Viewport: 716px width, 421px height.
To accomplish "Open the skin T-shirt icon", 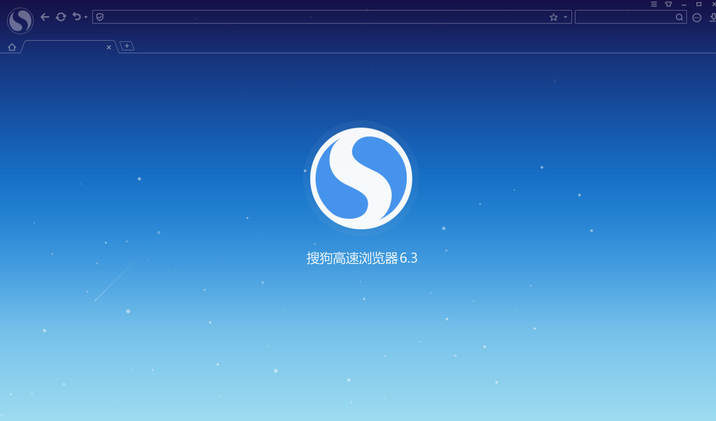I will coord(668,4).
